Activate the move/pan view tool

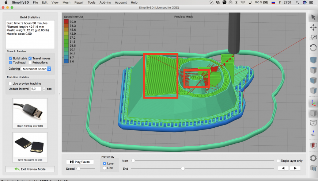313,27
